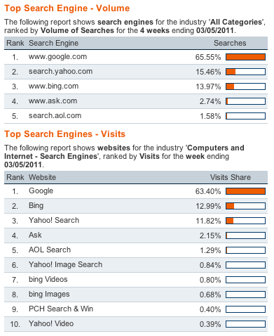Screen dimensions: 274x336
Task: Click the 'Visits Share' column header
Action: [x=231, y=177]
